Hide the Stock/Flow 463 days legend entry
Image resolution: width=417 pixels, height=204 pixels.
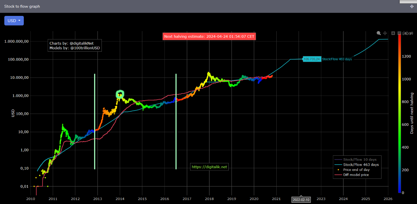pyautogui.click(x=361, y=165)
